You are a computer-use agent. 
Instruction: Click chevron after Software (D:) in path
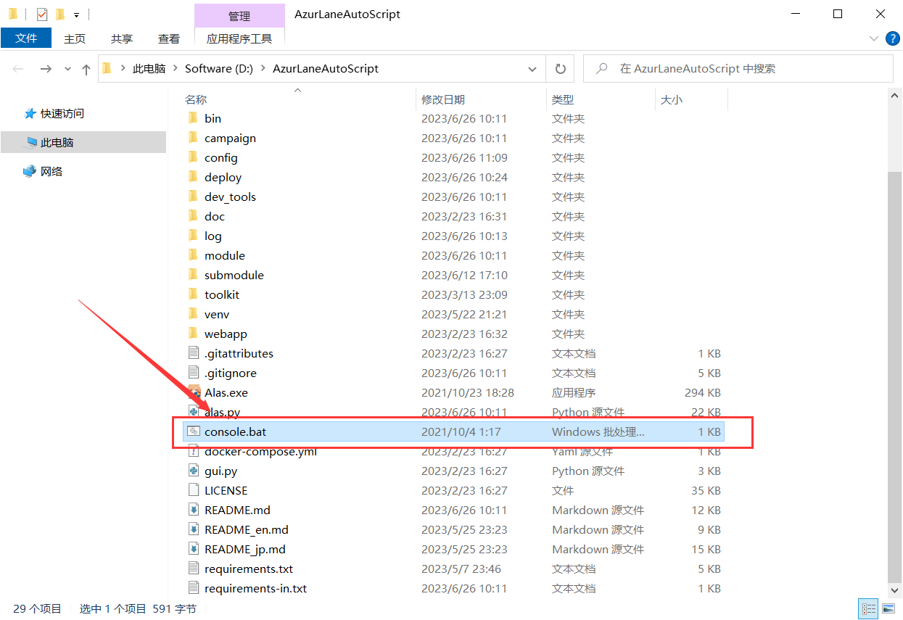[x=263, y=69]
